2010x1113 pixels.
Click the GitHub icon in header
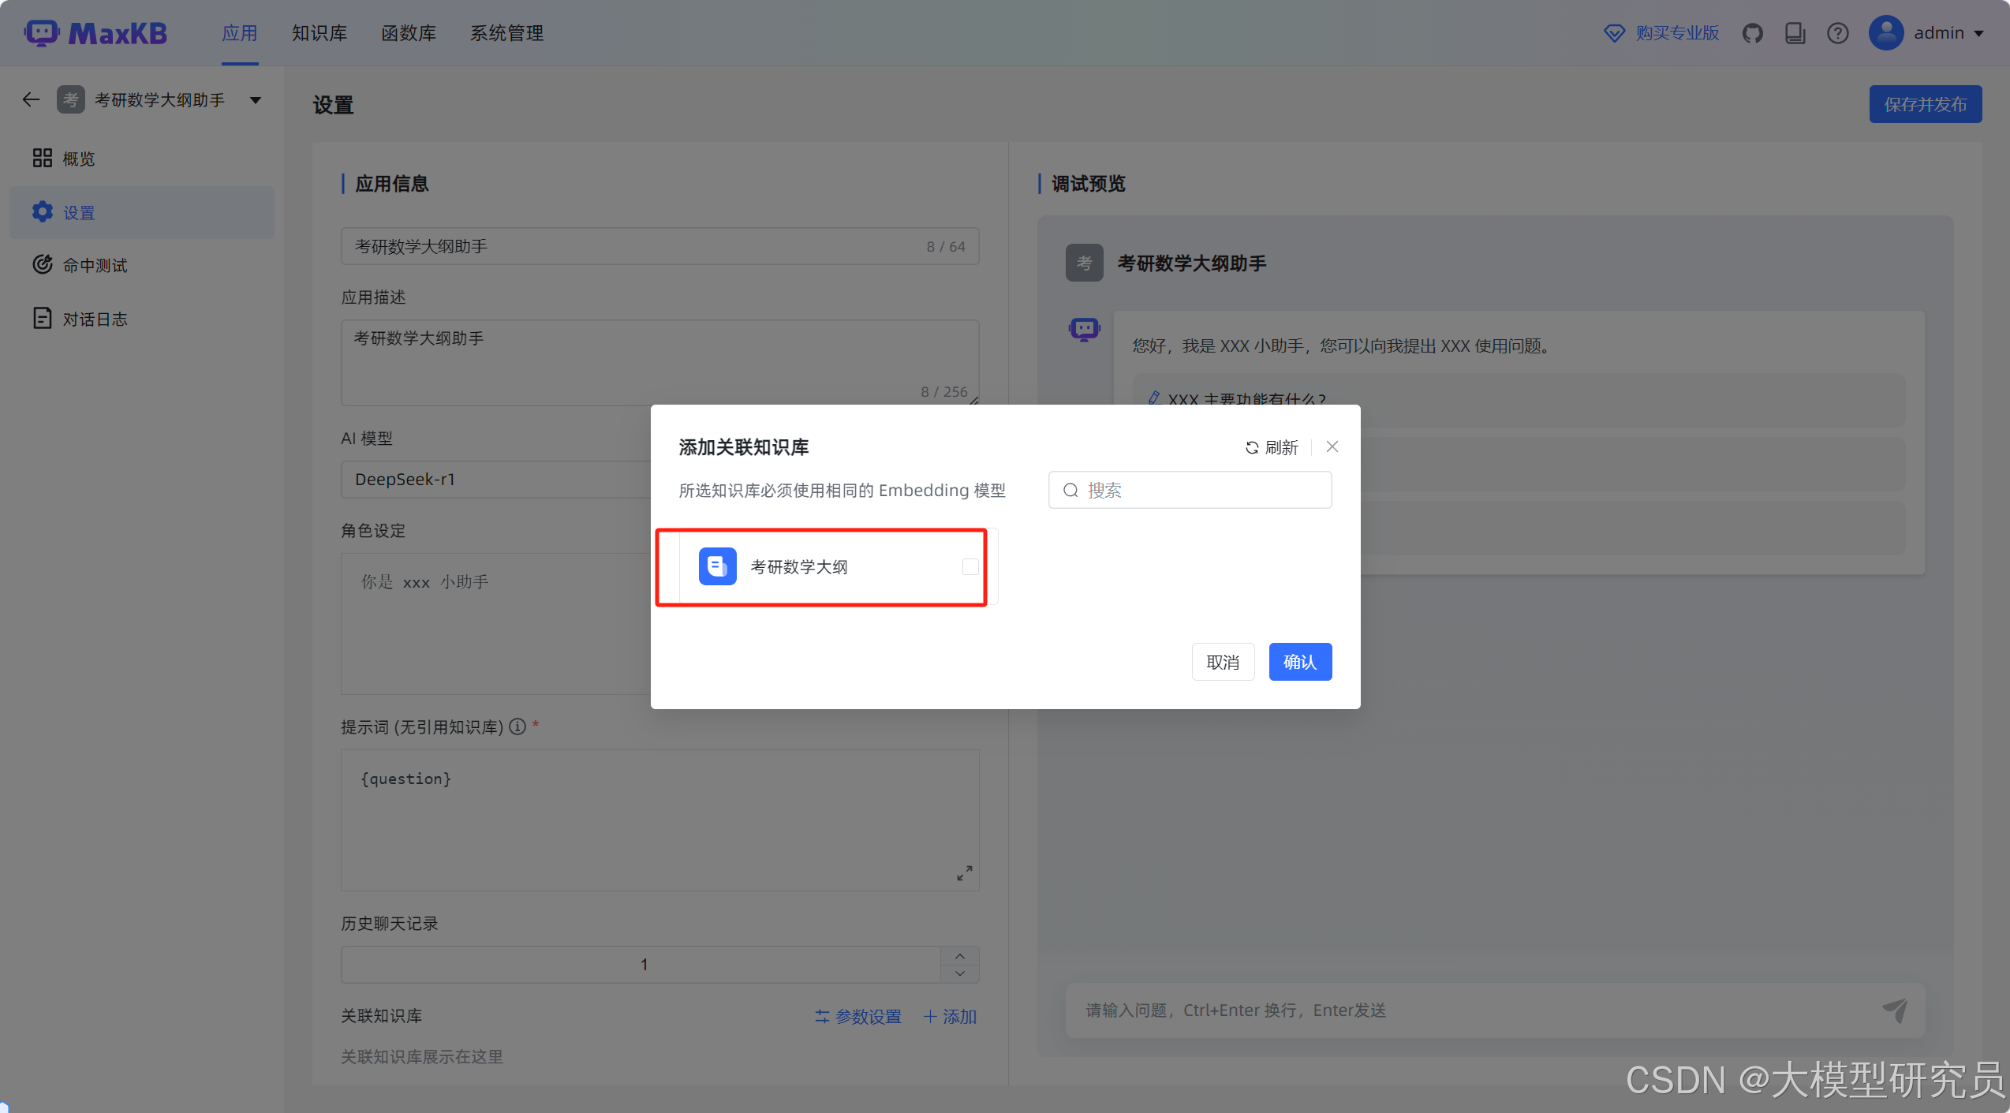pyautogui.click(x=1752, y=33)
